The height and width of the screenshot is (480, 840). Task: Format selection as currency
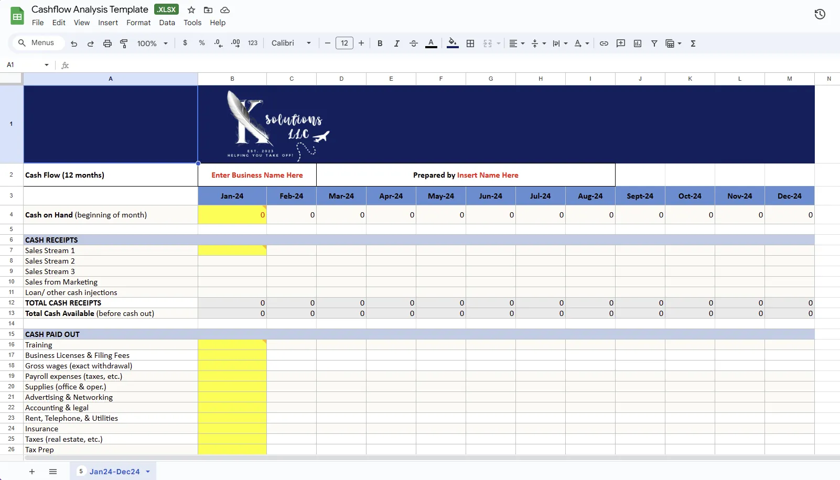(185, 43)
